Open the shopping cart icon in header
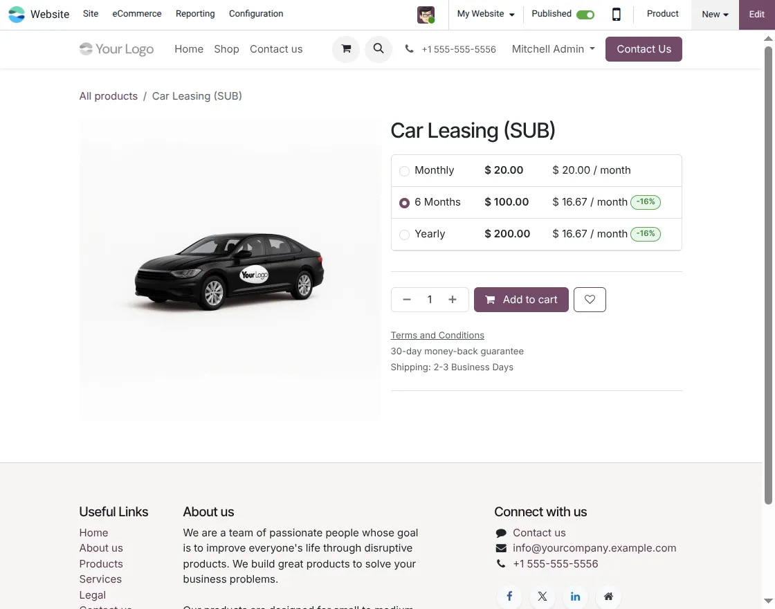This screenshot has width=775, height=609. (345, 49)
